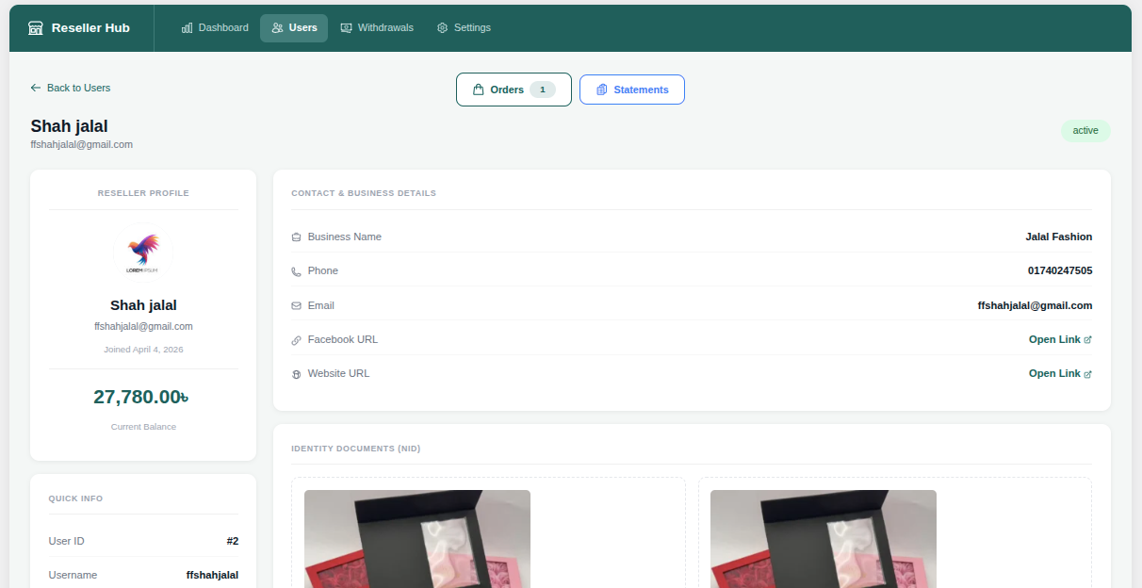Click the Joined April 4, 2026 text
The width and height of the screenshot is (1142, 588).
[143, 350]
